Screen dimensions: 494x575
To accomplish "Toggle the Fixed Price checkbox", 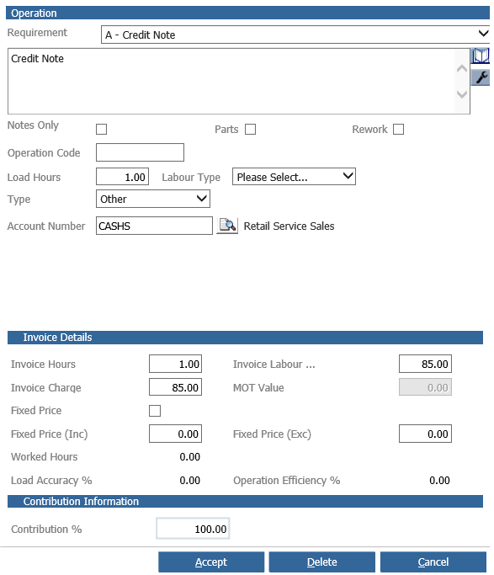I will pos(155,411).
